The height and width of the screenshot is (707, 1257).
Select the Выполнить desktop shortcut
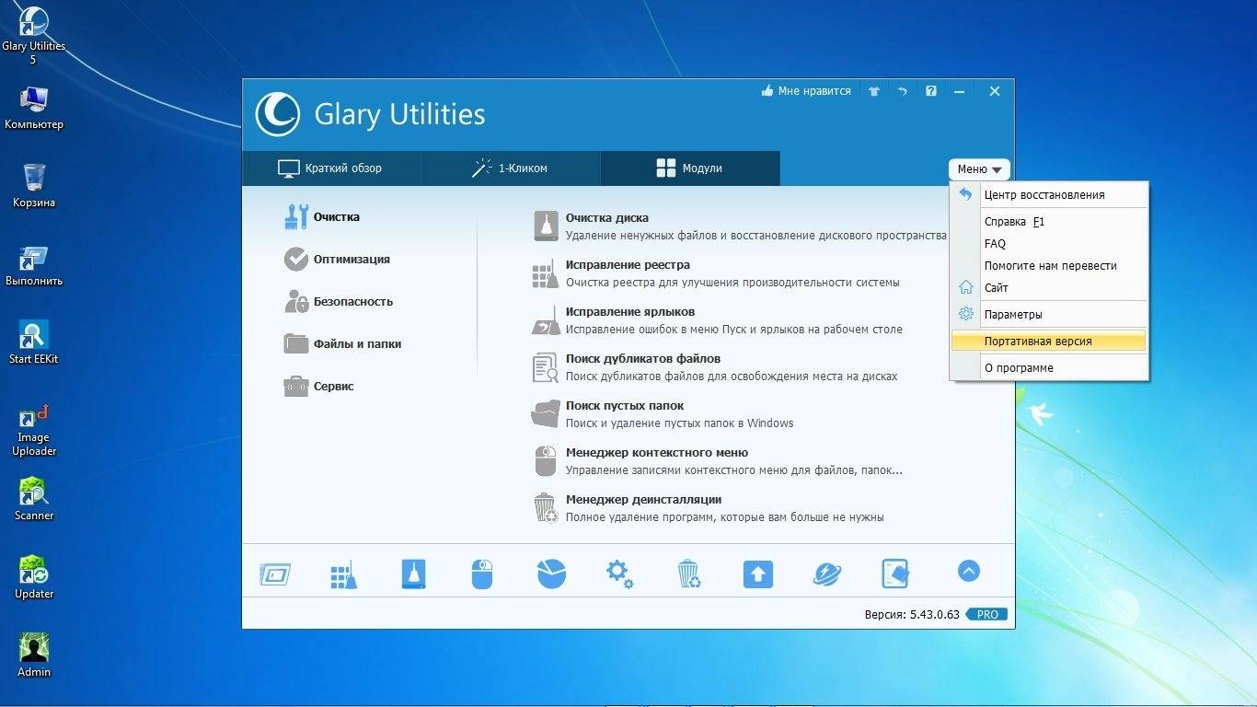[x=34, y=265]
